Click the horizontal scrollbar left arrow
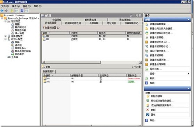194x127 pixels. 43,62
